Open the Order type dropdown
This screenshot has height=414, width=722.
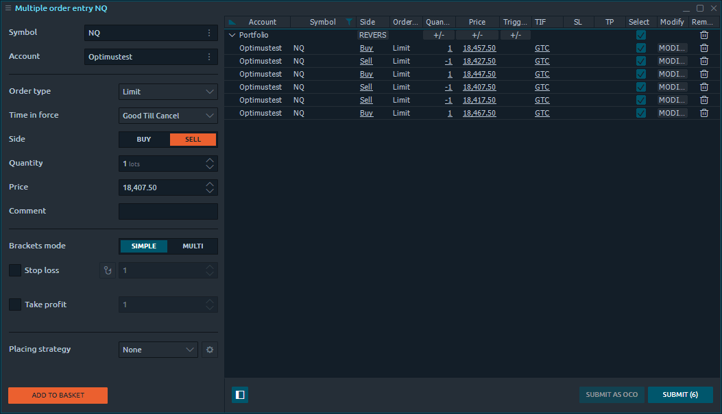click(168, 92)
